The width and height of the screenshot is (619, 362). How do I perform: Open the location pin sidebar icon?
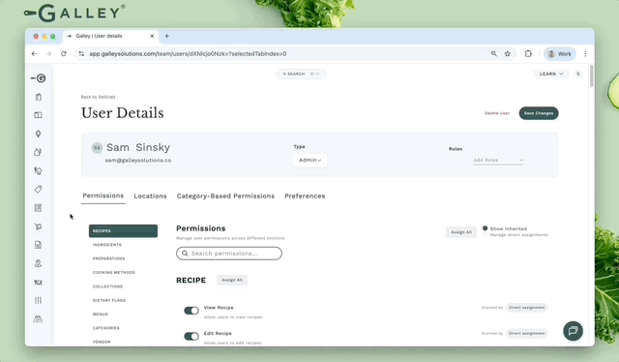pyautogui.click(x=38, y=263)
